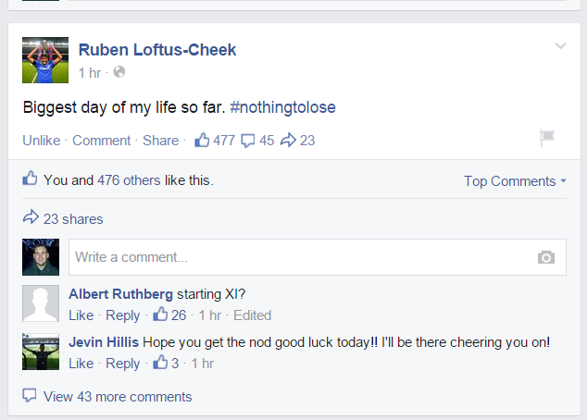Viewport: 587px width, 420px height.
Task: Click the share arrow icon showing 23
Action: tap(287, 140)
